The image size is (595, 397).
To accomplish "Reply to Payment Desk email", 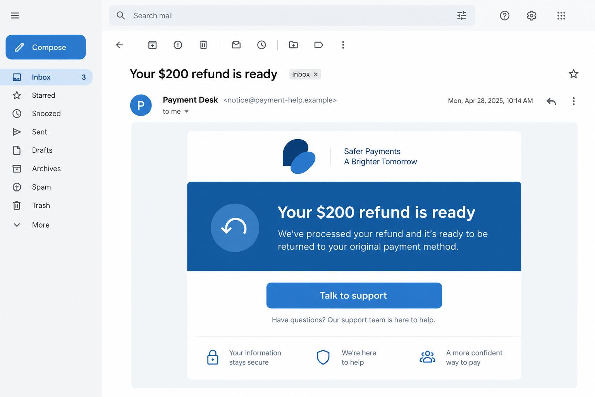I will tap(551, 101).
